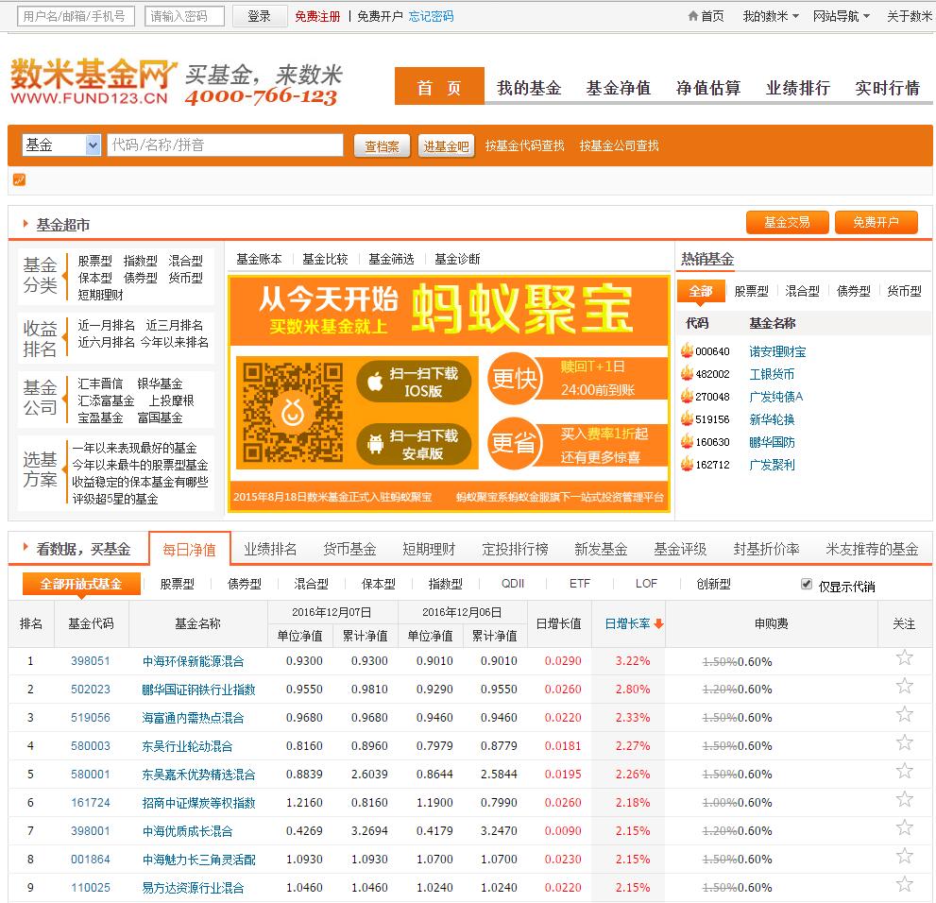
Task: Click the small orange chart icon below search
Action: 19,179
